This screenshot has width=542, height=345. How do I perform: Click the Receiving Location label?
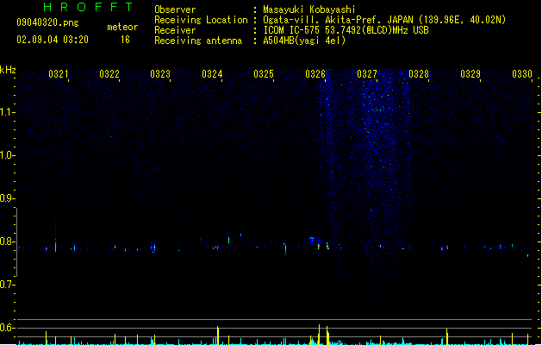tap(201, 20)
